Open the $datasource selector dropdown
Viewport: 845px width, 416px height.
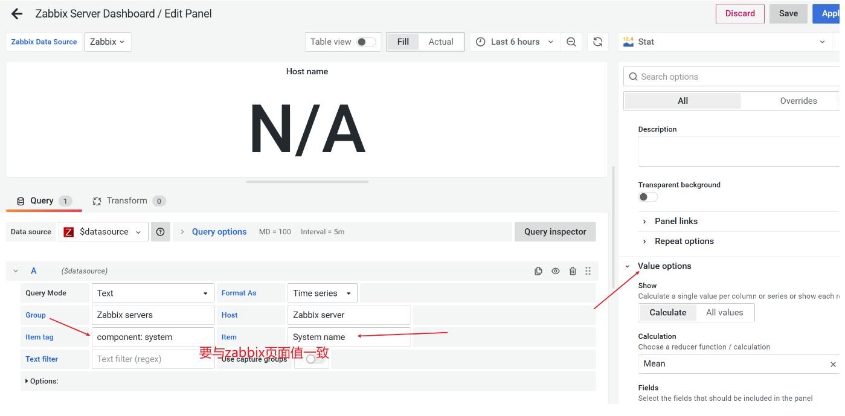tap(103, 232)
